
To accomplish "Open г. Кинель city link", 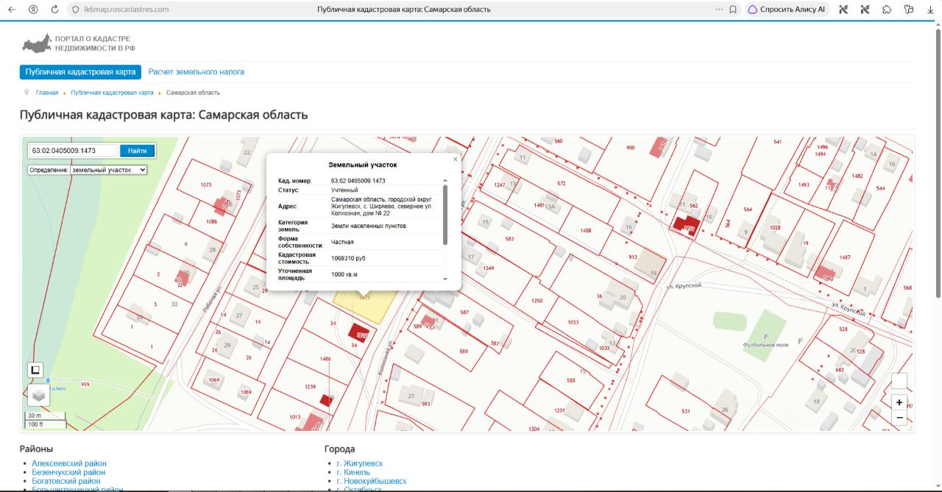I will [x=353, y=472].
